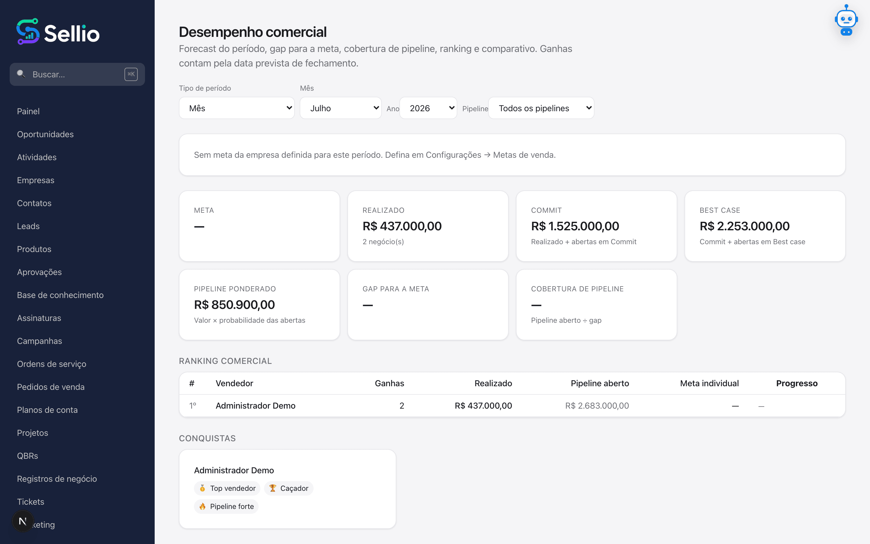The height and width of the screenshot is (544, 870).
Task: Open Registros de negócio in the sidebar
Action: coord(57,479)
